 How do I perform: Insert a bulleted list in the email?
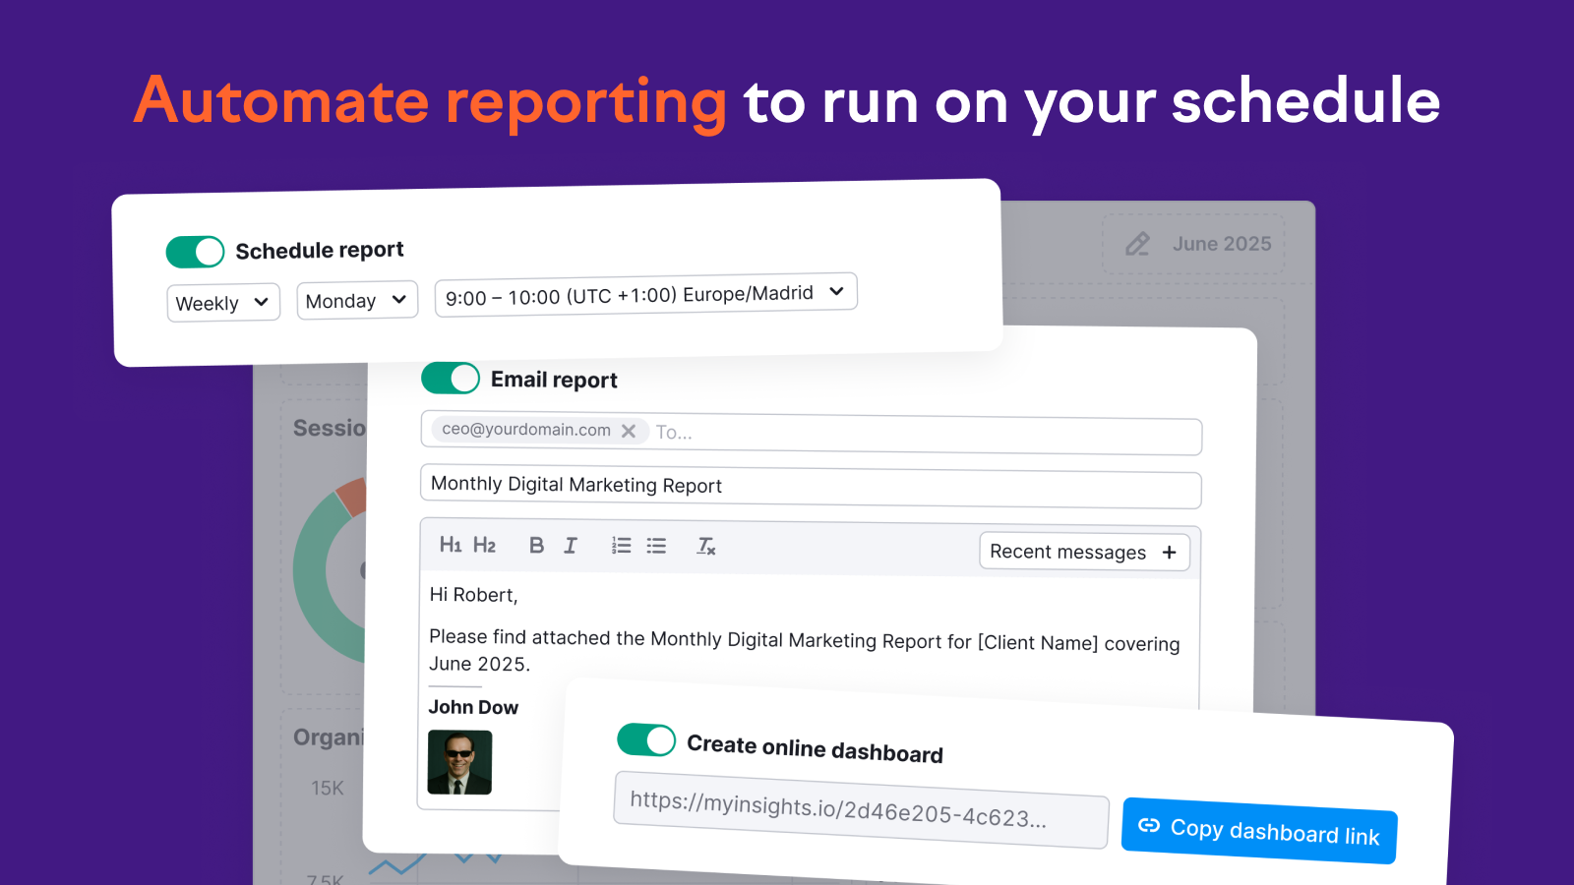(656, 545)
